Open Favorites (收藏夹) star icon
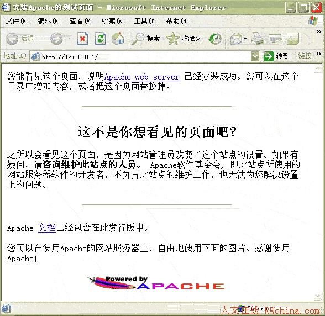Image resolution: width=325 pixels, height=316 pixels. [172, 39]
